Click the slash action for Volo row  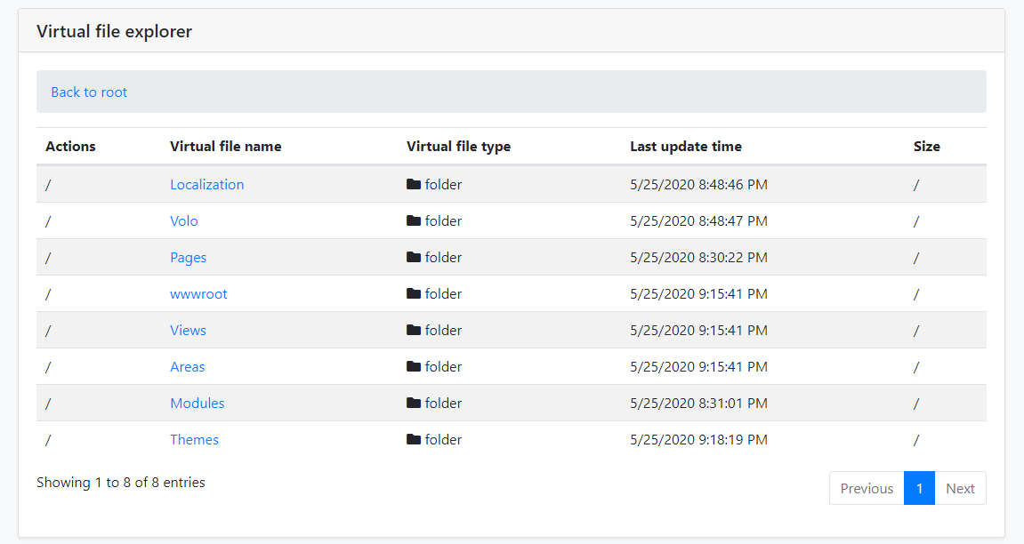coord(48,220)
